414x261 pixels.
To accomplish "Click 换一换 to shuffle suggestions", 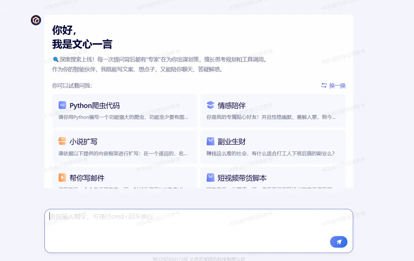I will pyautogui.click(x=337, y=86).
